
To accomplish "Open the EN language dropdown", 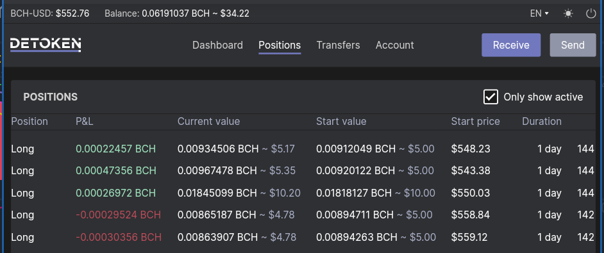I will pyautogui.click(x=539, y=14).
